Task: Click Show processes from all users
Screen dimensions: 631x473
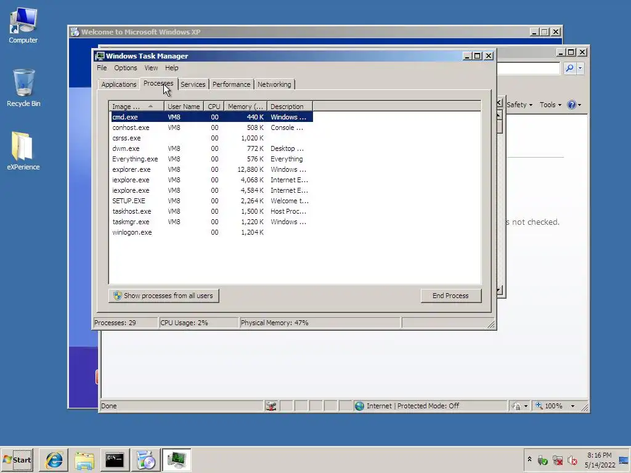Action: pos(164,296)
